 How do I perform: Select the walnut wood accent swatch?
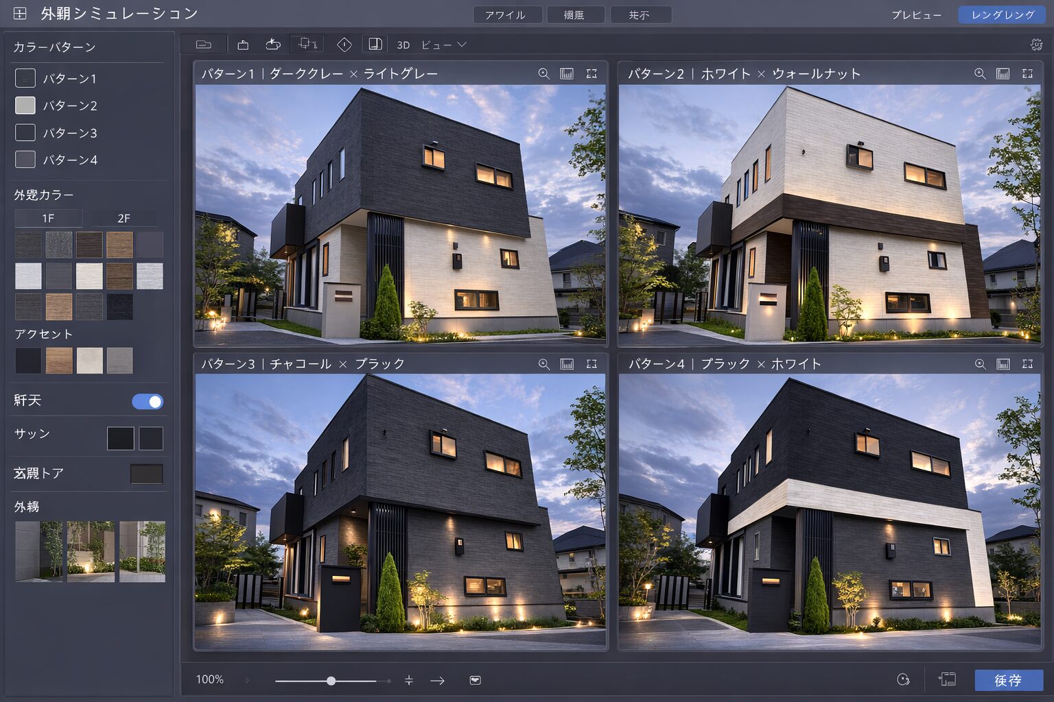point(59,361)
